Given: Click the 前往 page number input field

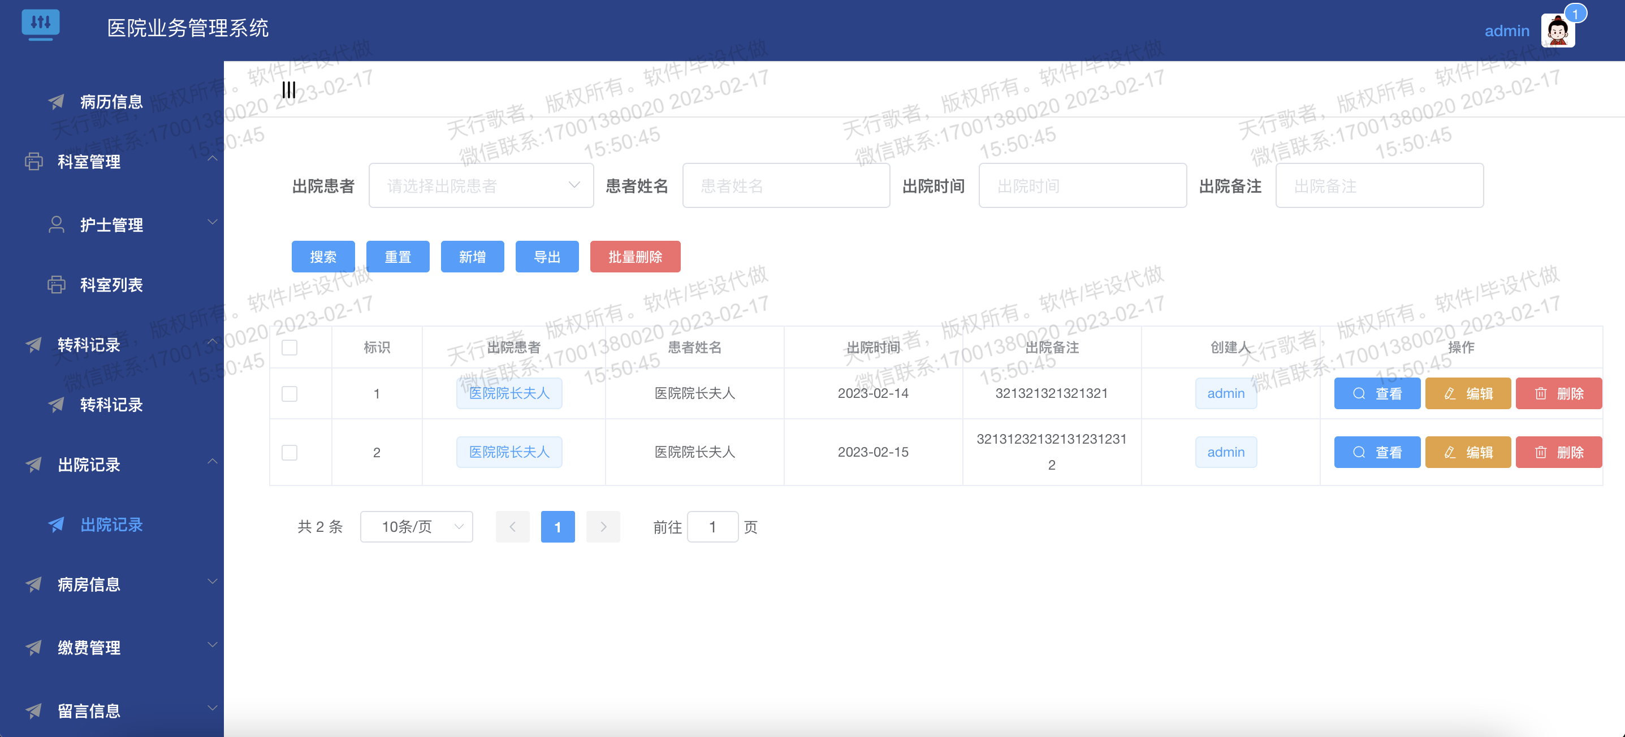Looking at the screenshot, I should pos(712,526).
